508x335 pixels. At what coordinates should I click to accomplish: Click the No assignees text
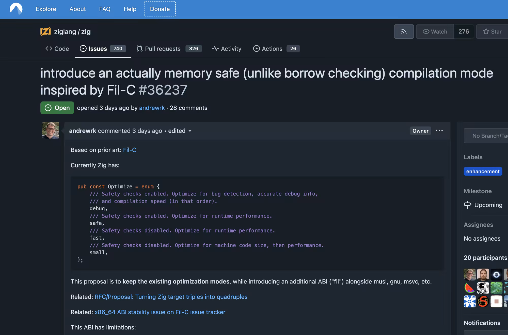click(482, 239)
